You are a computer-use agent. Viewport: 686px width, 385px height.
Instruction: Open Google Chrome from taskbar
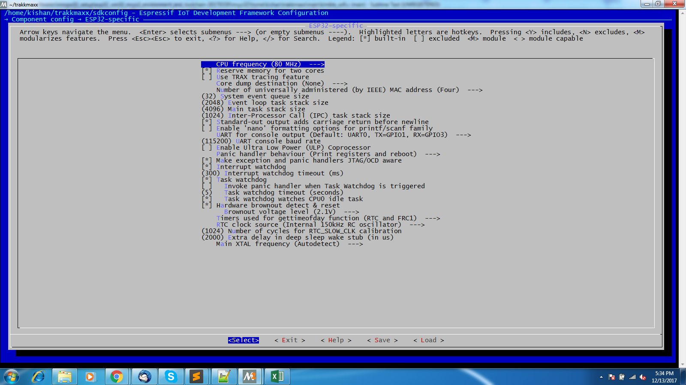[x=117, y=377]
